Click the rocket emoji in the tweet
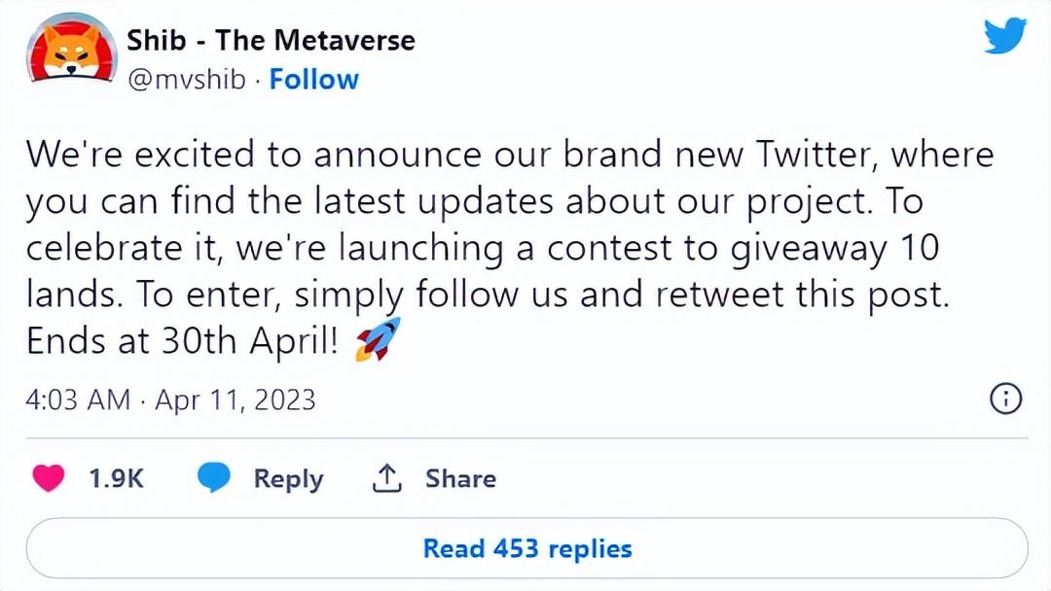The image size is (1051, 591). pyautogui.click(x=378, y=339)
